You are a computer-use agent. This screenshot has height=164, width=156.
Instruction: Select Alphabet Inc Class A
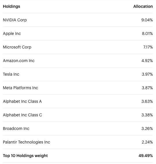tap(22, 101)
